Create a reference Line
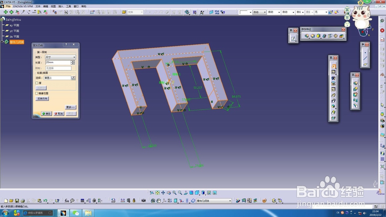The height and width of the screenshot is (217, 386). [x=365, y=58]
